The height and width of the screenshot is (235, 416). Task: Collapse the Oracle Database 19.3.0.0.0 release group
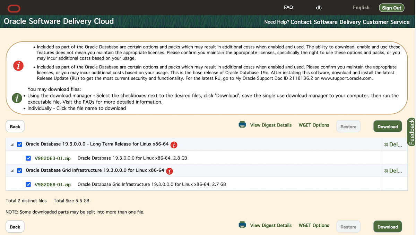click(x=12, y=145)
